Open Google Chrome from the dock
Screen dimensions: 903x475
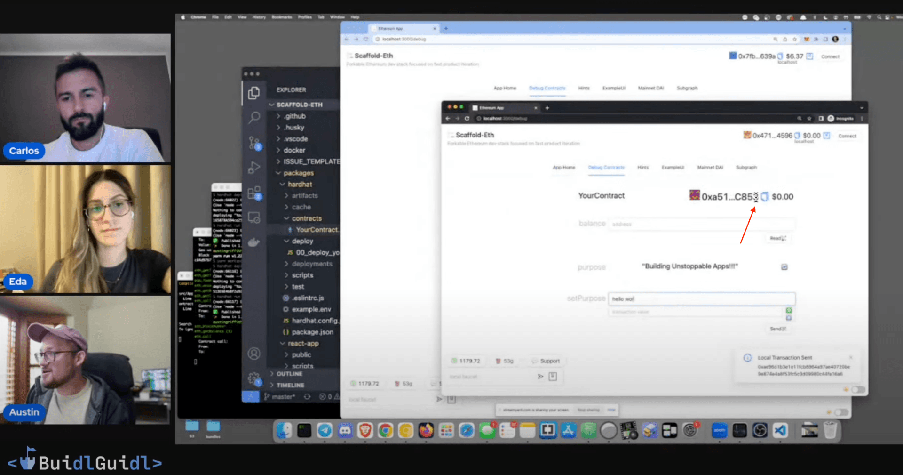tap(385, 430)
